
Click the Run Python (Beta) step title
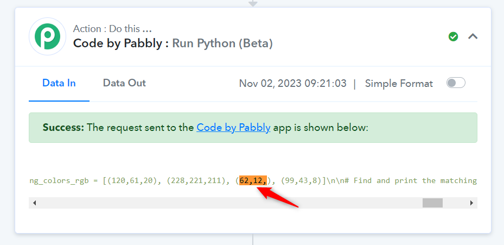click(222, 43)
